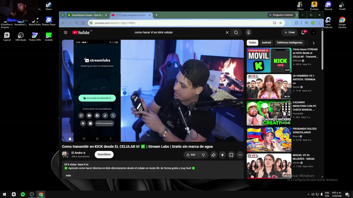Open "Cómo hacer STREAM en KICK" thumbnail
Viewport: 353px width, 198px height.
point(269,60)
